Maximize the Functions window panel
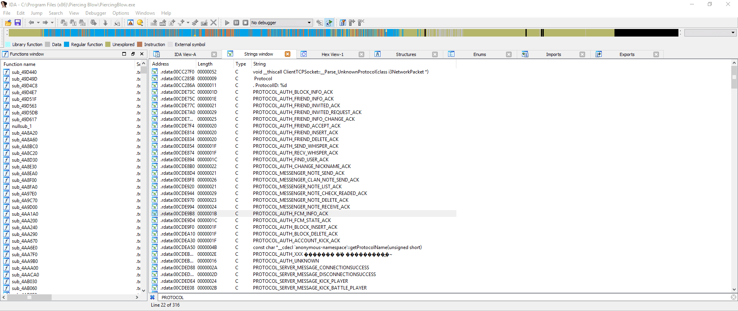This screenshot has width=738, height=311. [x=124, y=54]
